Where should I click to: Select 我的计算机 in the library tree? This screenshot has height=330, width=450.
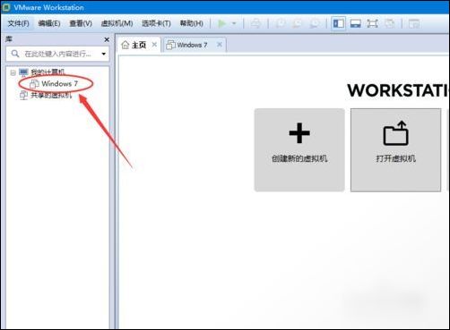pyautogui.click(x=48, y=72)
